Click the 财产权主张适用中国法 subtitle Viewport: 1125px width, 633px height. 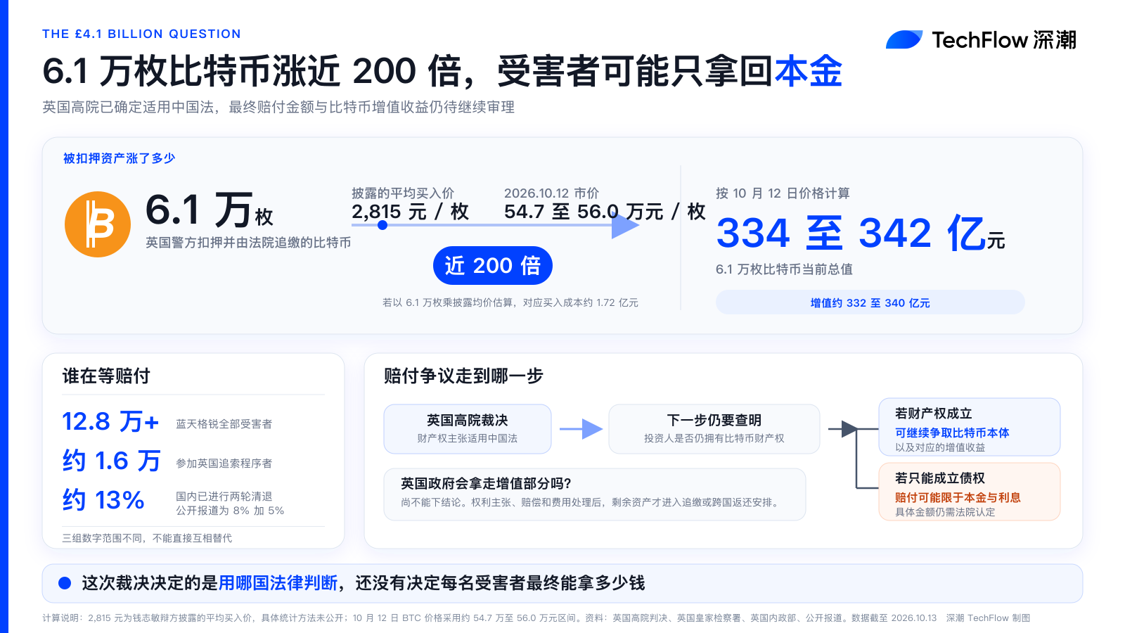coord(468,438)
